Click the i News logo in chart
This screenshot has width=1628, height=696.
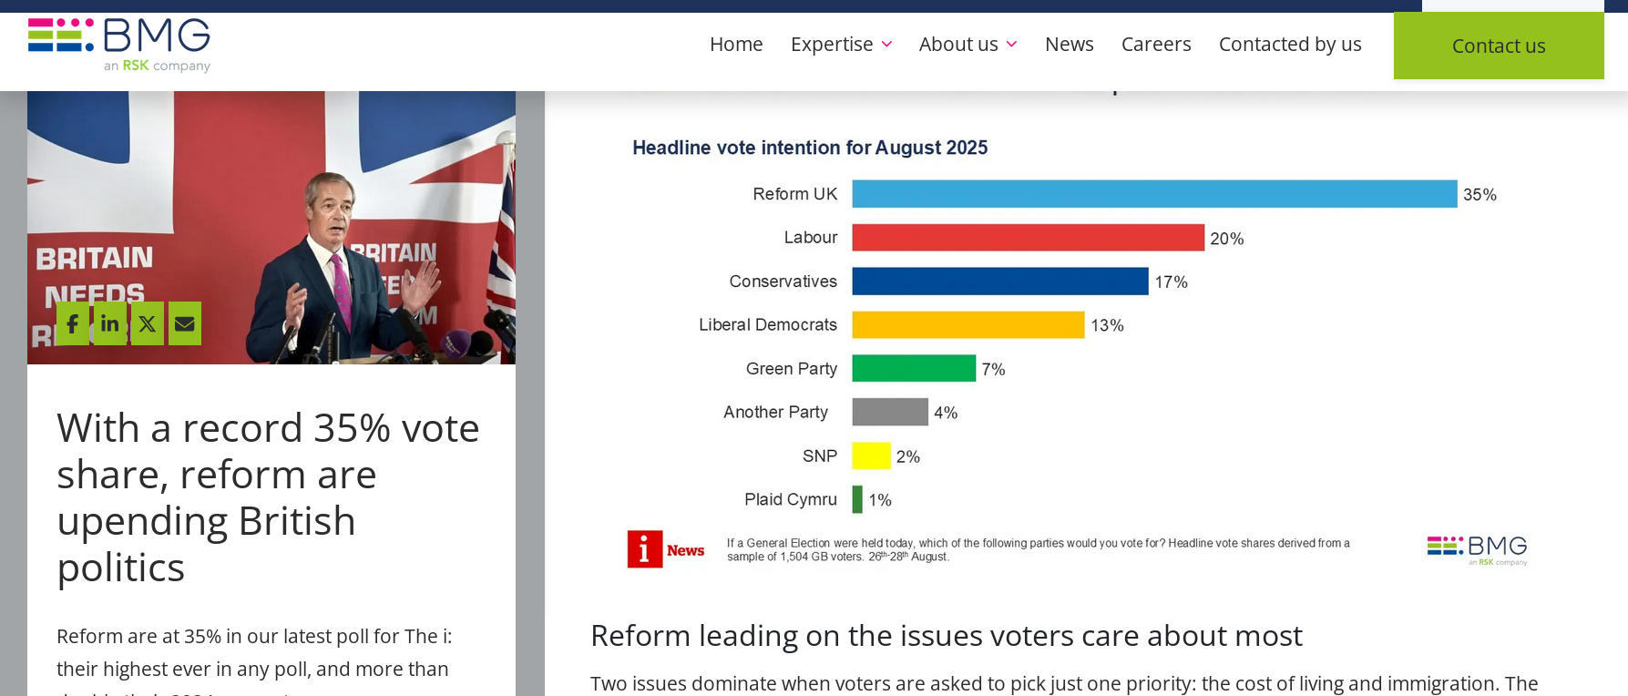tap(666, 549)
